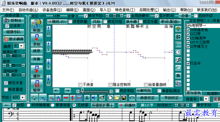Click the vertical red double-arrow tool
This screenshot has height=122, width=220.
coord(72,98)
